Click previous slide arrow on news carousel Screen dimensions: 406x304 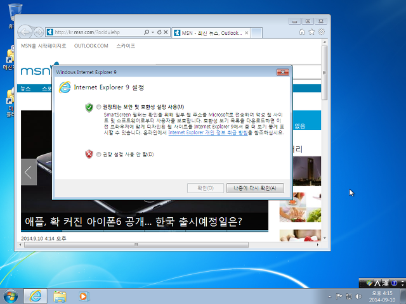(29, 172)
